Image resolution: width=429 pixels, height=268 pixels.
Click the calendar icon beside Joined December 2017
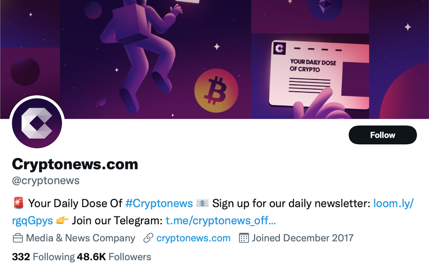[244, 238]
